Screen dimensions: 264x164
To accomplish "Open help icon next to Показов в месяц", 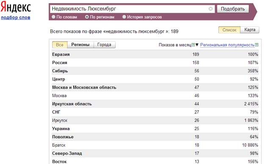I will [193, 45].
